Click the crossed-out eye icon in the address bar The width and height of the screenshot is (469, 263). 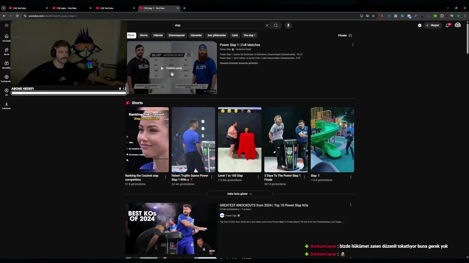click(x=367, y=16)
